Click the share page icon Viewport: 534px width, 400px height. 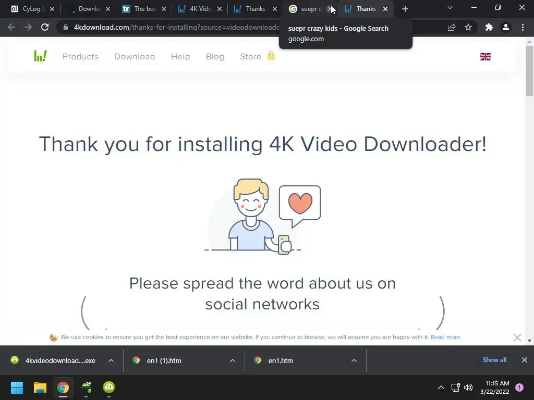coord(452,27)
